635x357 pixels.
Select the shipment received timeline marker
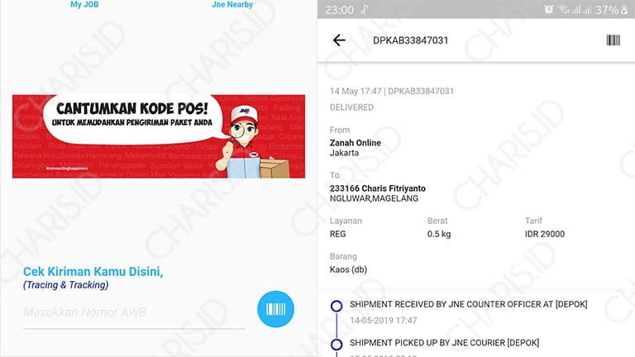pyautogui.click(x=337, y=306)
